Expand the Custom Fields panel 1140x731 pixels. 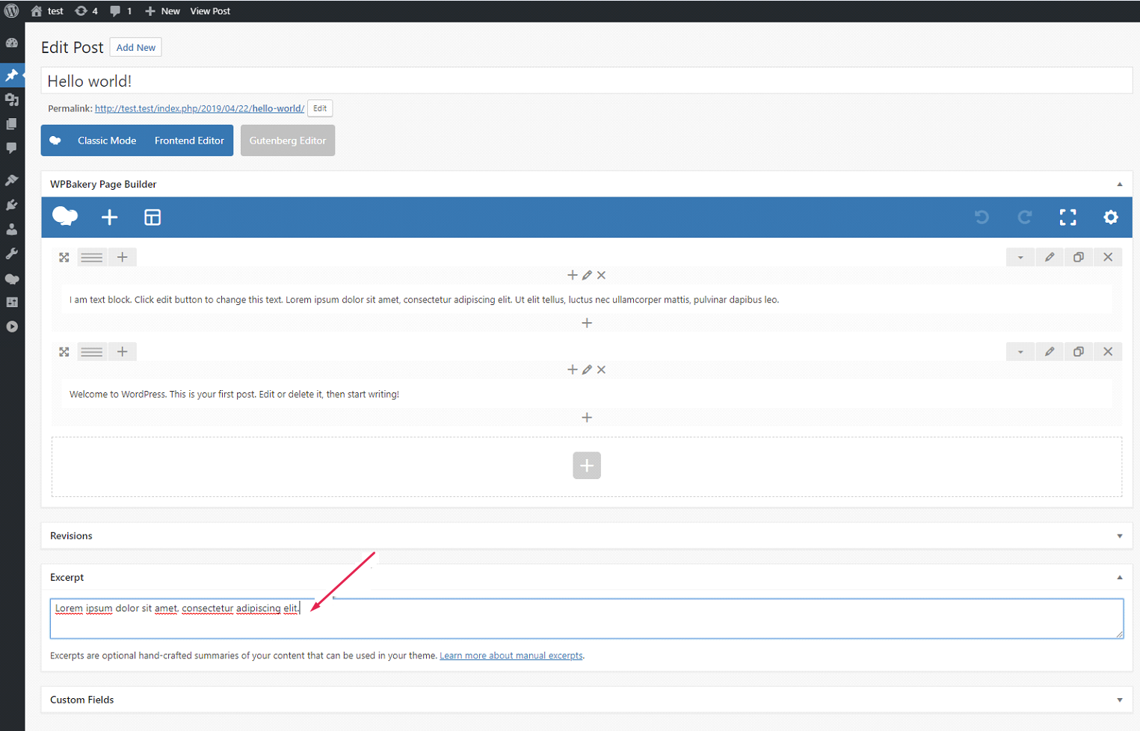click(1119, 700)
